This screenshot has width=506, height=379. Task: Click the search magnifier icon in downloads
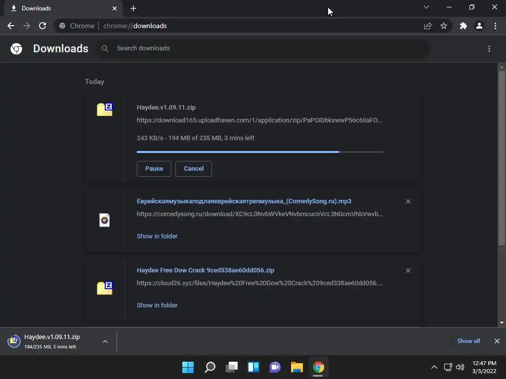[105, 48]
